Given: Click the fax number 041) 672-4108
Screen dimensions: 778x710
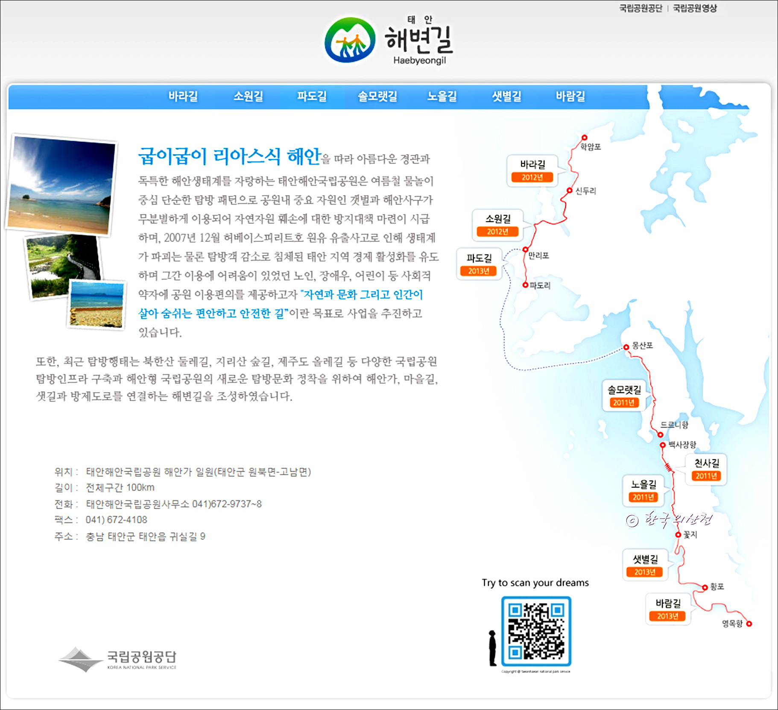Looking at the screenshot, I should [116, 520].
